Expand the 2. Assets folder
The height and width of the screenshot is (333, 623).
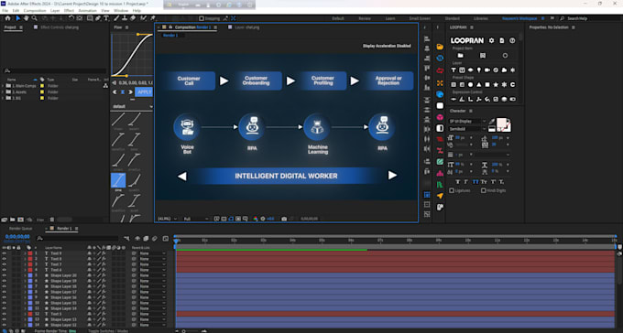point(3,91)
